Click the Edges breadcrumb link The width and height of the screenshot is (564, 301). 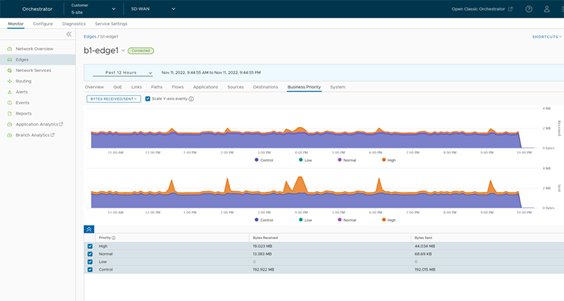click(90, 36)
